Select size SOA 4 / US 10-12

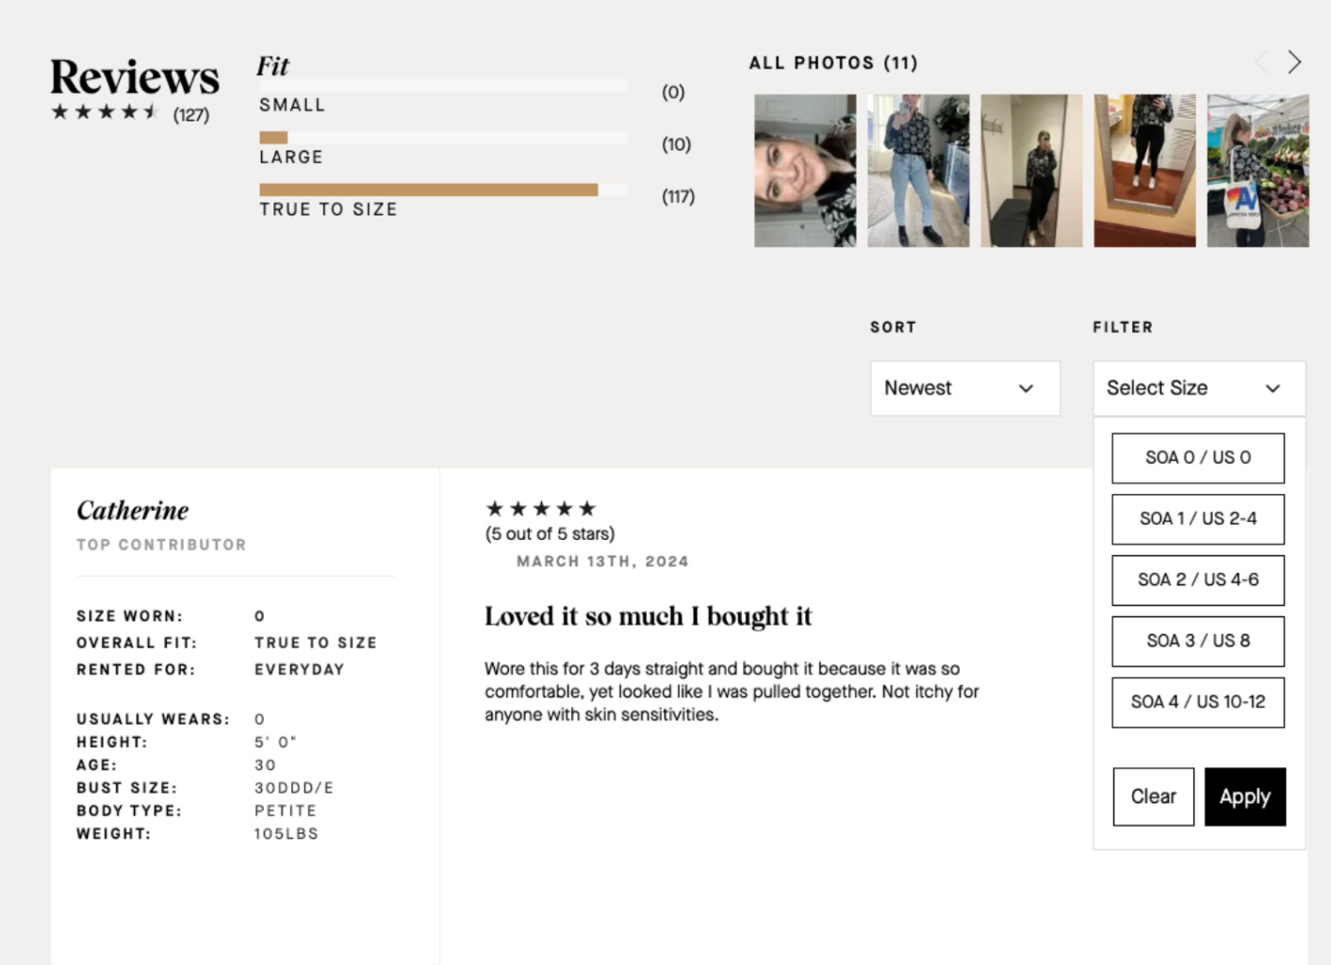(1197, 702)
